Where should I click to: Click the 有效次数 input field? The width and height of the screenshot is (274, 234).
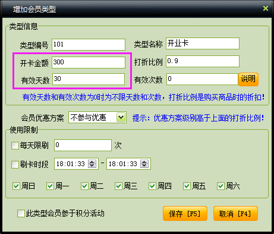click(x=202, y=79)
